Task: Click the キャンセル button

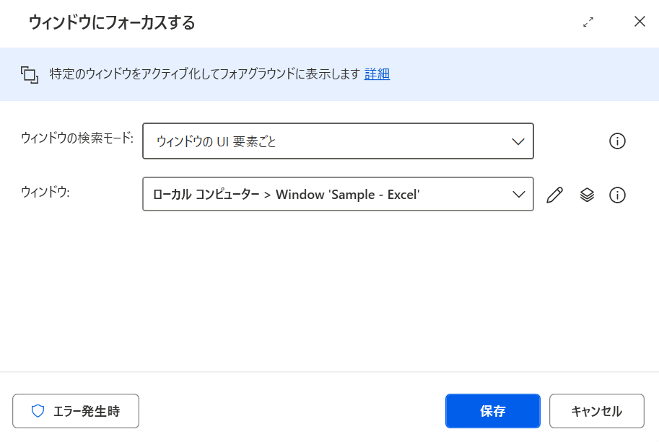Action: pyautogui.click(x=596, y=411)
